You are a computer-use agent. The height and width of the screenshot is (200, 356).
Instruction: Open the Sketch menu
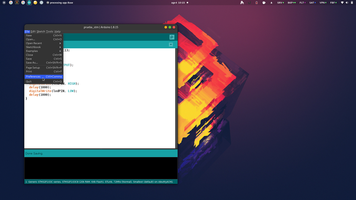(41, 31)
